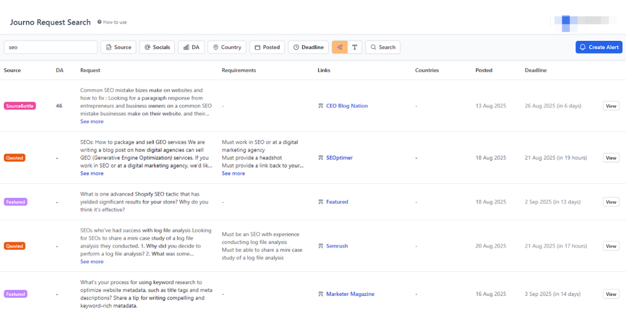Click the DA value 46
This screenshot has height=328, width=626.
pyautogui.click(x=59, y=106)
